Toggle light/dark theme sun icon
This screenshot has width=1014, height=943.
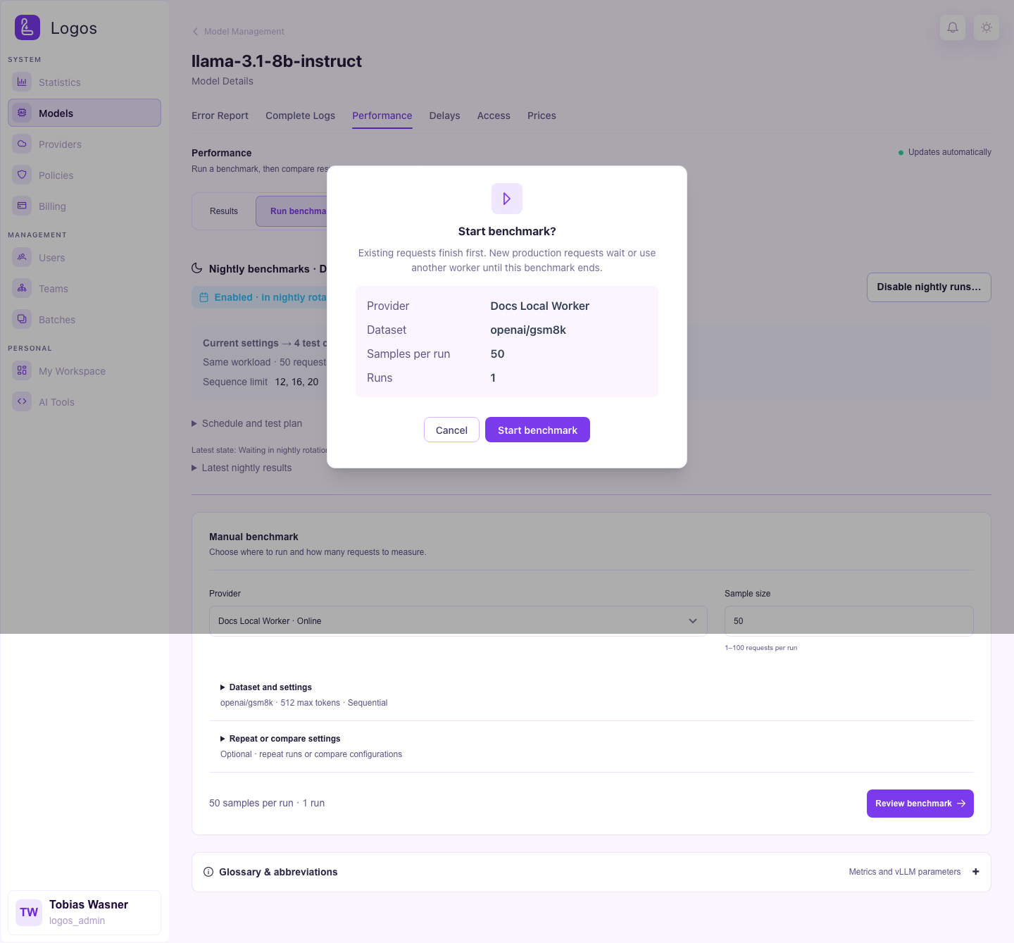987,27
